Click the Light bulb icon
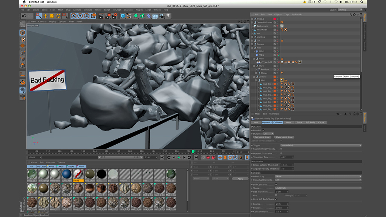 pyautogui.click(x=168, y=16)
